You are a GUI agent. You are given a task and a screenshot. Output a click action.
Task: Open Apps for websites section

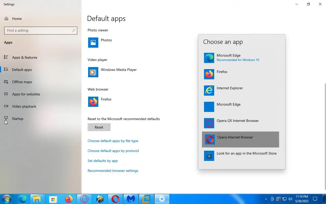pyautogui.click(x=41, y=94)
